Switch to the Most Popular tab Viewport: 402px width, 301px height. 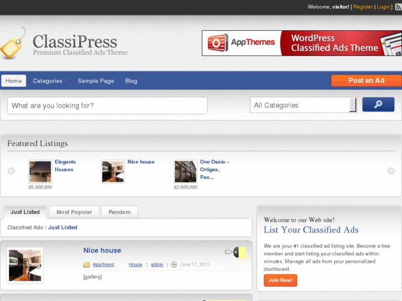click(x=74, y=212)
